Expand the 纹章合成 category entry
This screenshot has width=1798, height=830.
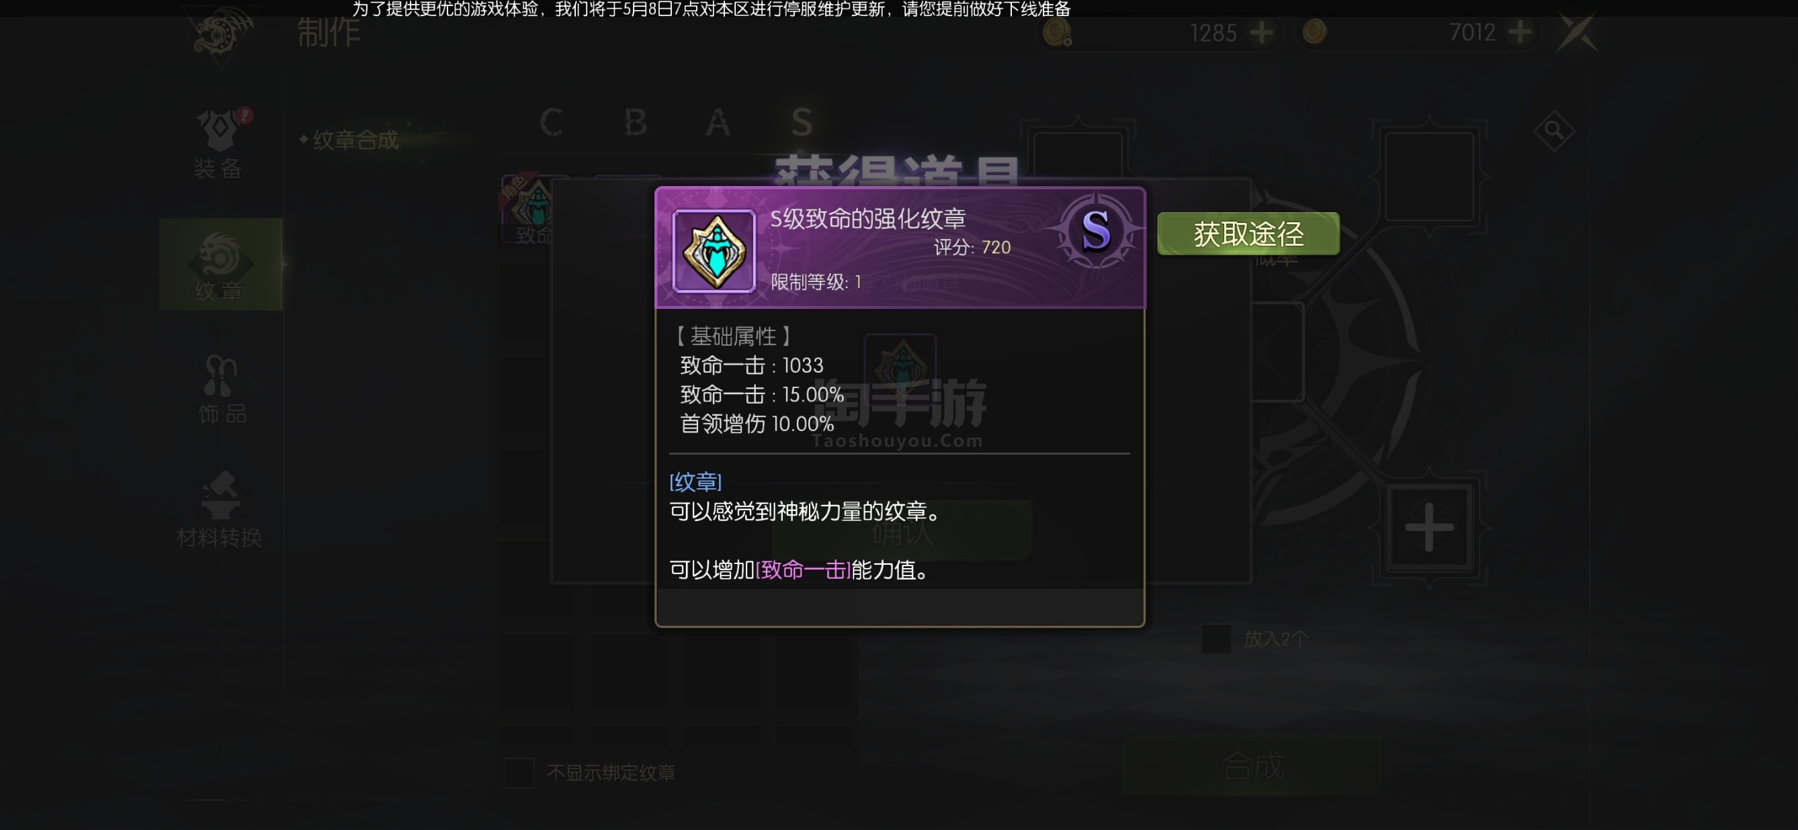(349, 140)
